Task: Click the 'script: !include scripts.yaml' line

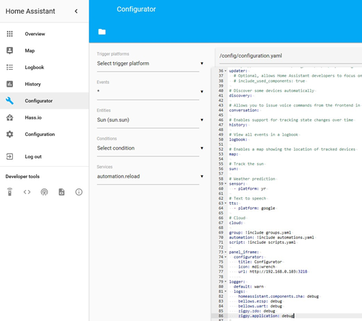Action: (262, 242)
